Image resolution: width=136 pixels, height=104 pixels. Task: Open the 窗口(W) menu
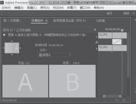pyautogui.click(x=85, y=8)
